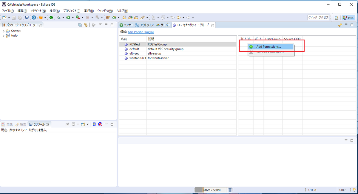Open the 実行(R) menu
Viewport: 358px width, 194px height.
pyautogui.click(x=89, y=11)
